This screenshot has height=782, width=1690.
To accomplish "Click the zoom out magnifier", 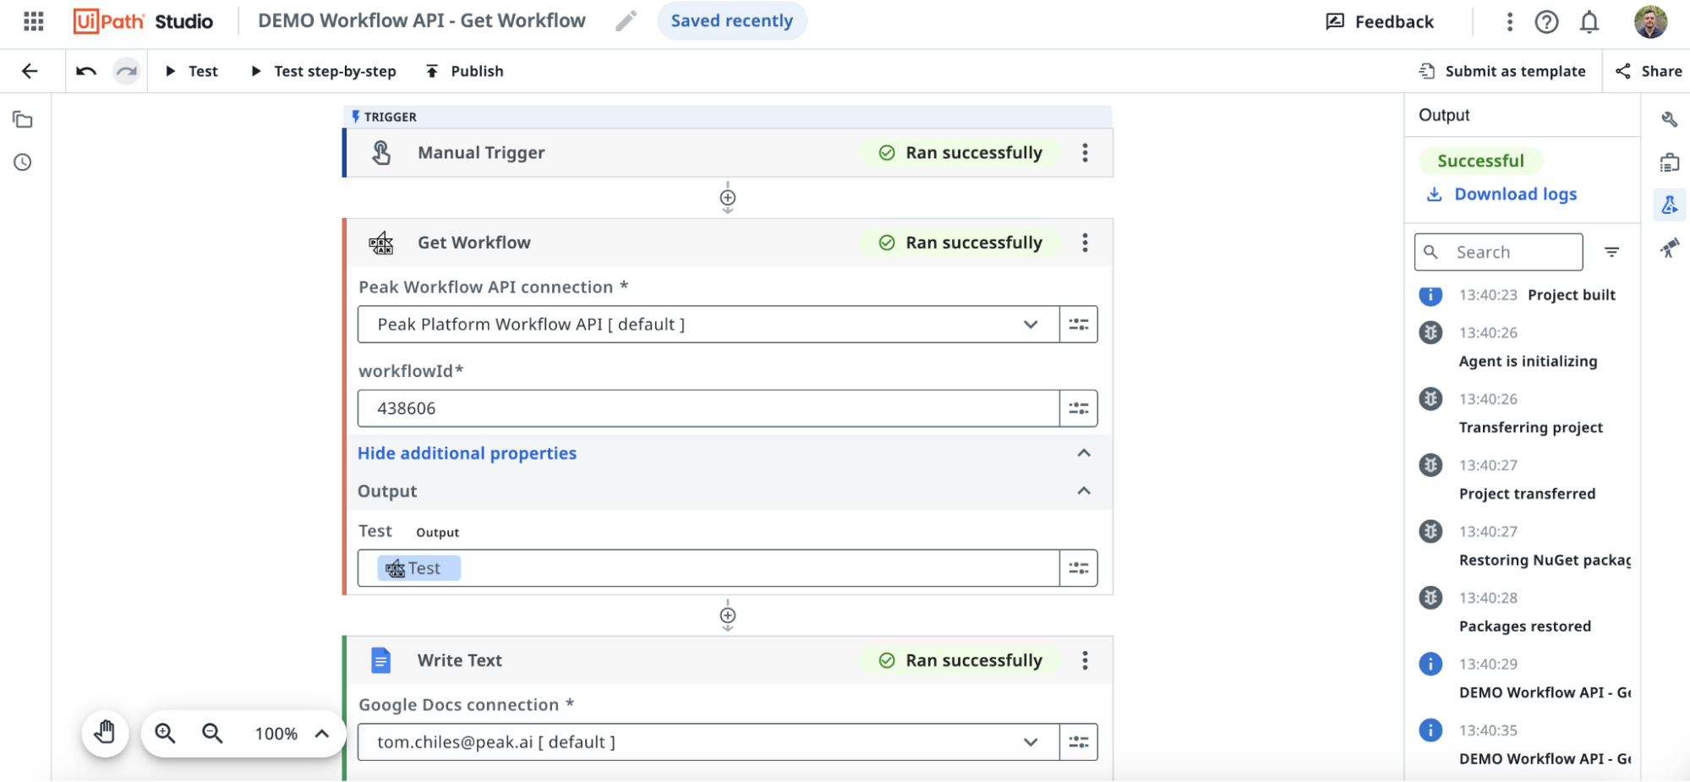I will pyautogui.click(x=212, y=733).
